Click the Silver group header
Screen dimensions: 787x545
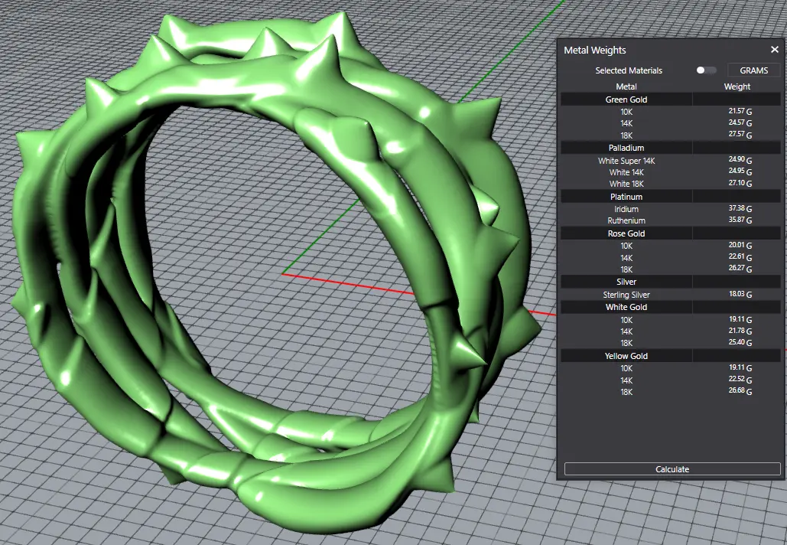626,282
